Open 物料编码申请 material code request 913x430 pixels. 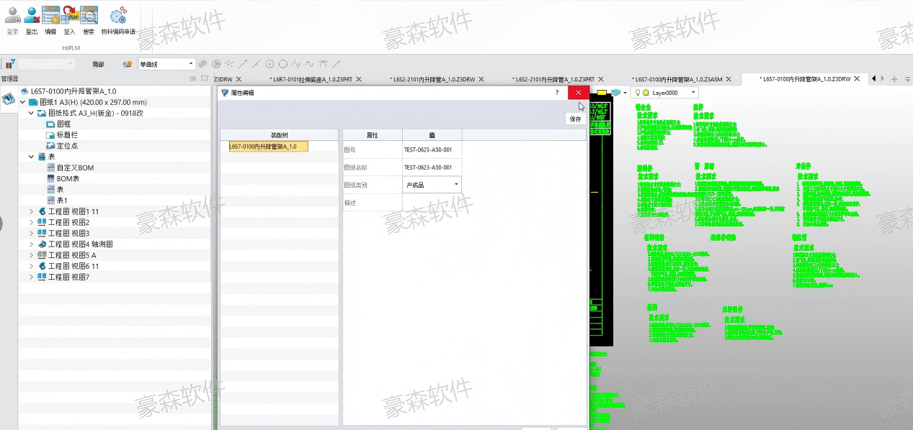[118, 15]
